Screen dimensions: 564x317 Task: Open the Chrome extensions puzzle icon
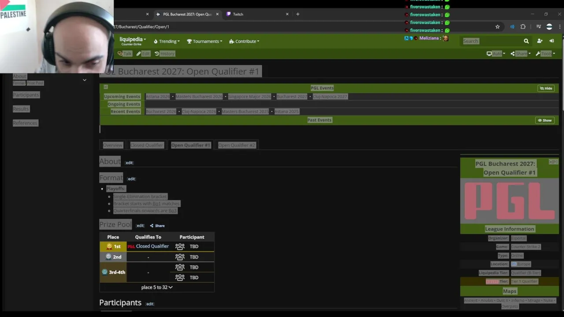[523, 27]
